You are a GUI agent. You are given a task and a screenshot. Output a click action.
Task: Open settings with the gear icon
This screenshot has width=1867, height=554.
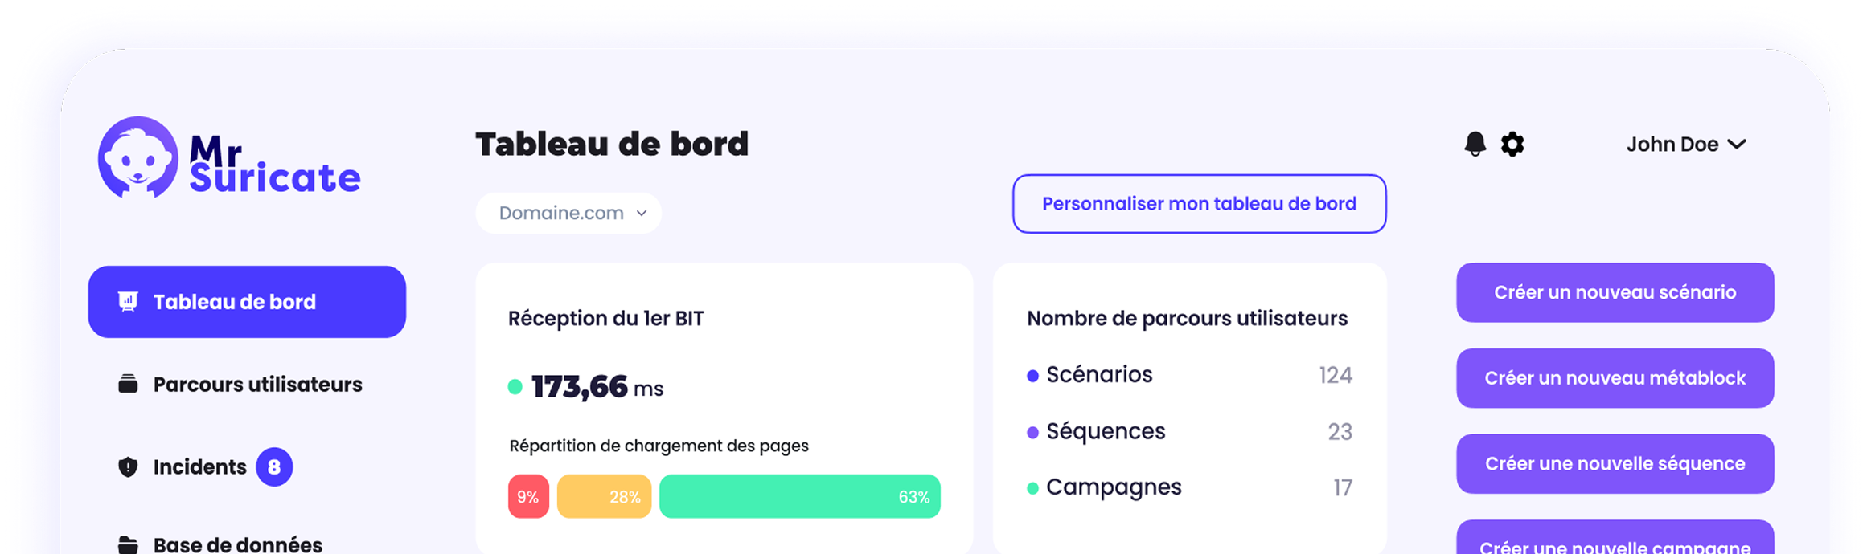[1512, 145]
